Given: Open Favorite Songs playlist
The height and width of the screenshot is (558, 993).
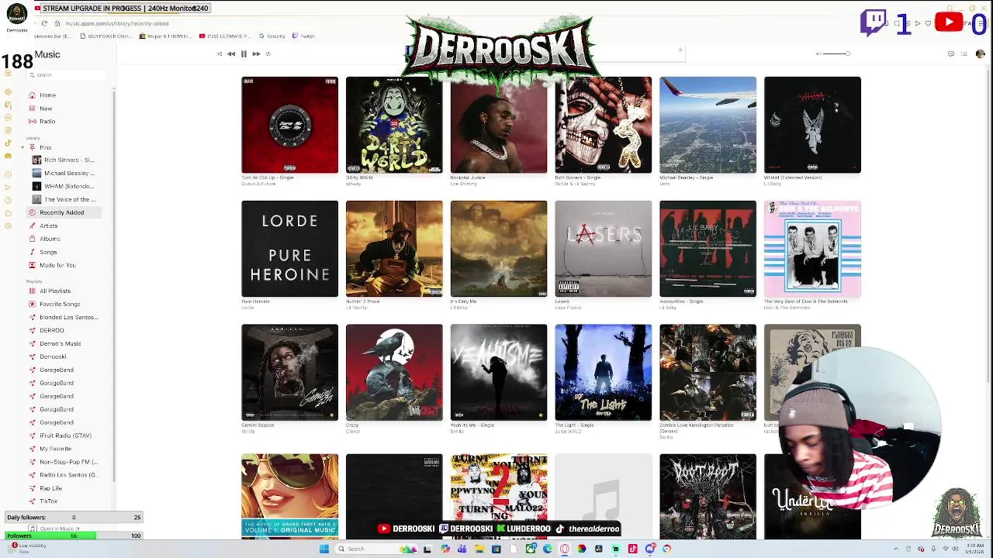Looking at the screenshot, I should click(60, 305).
